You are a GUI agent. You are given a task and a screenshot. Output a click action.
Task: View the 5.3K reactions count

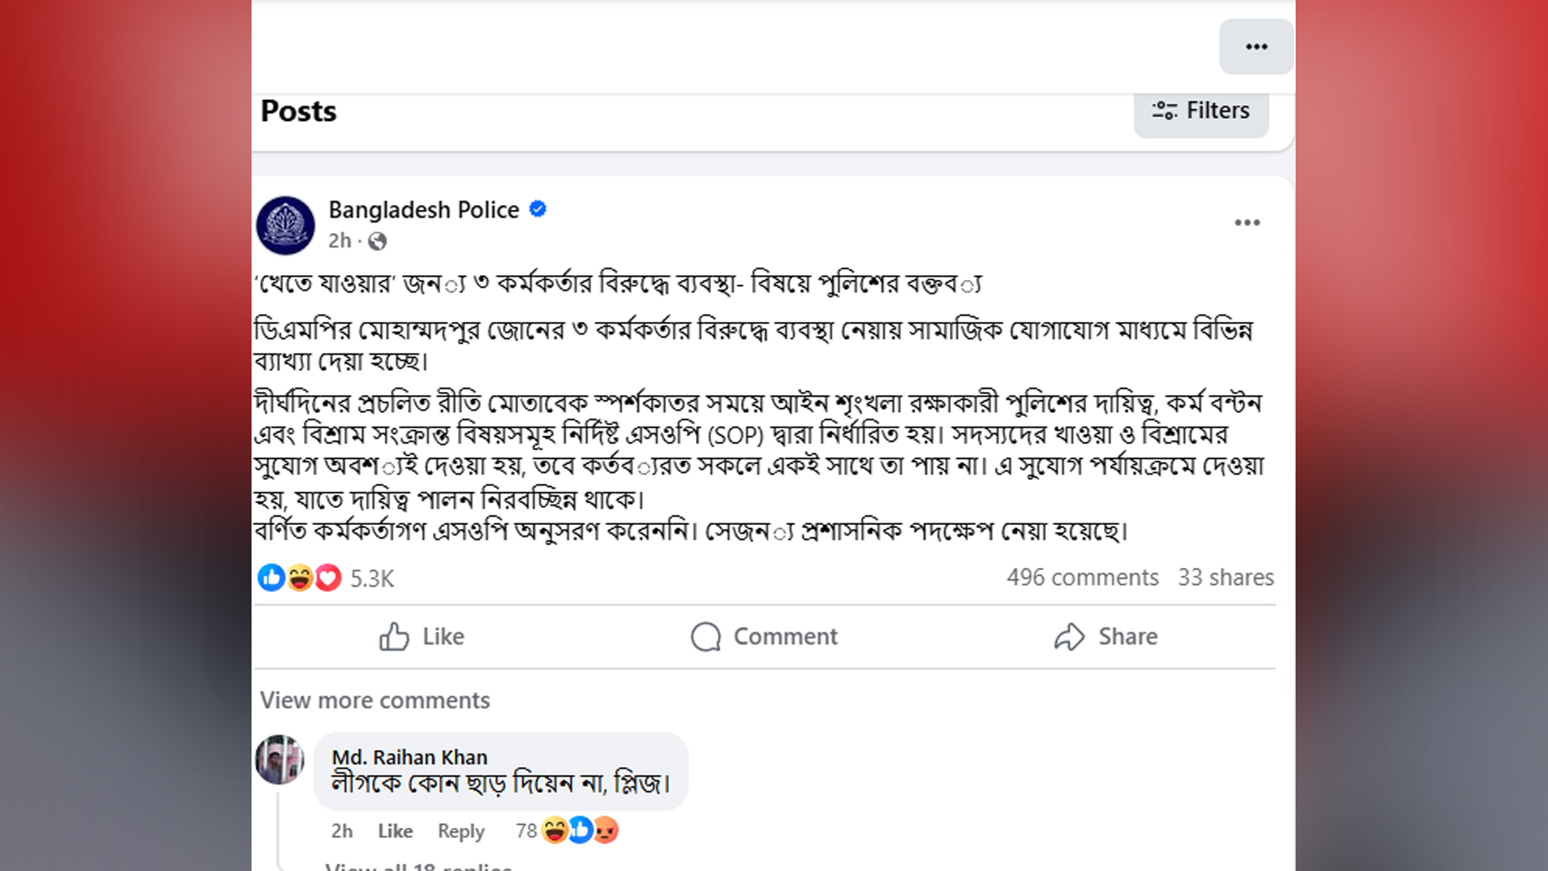coord(372,578)
